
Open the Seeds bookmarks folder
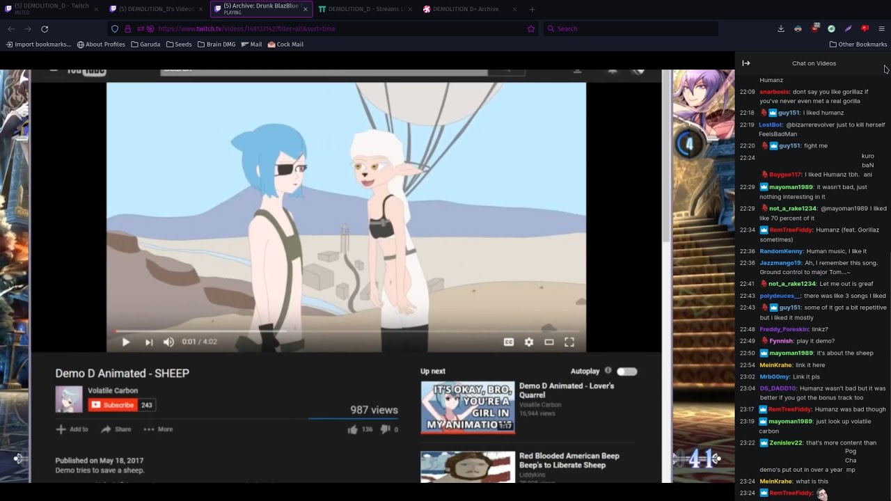(x=179, y=44)
